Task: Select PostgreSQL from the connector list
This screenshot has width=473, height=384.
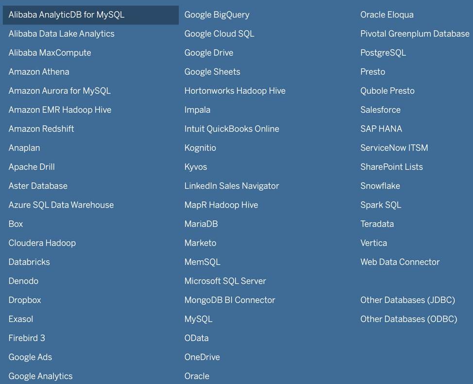Action: [x=383, y=53]
